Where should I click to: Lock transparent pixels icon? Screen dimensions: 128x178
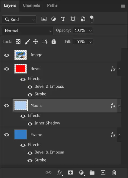18,42
